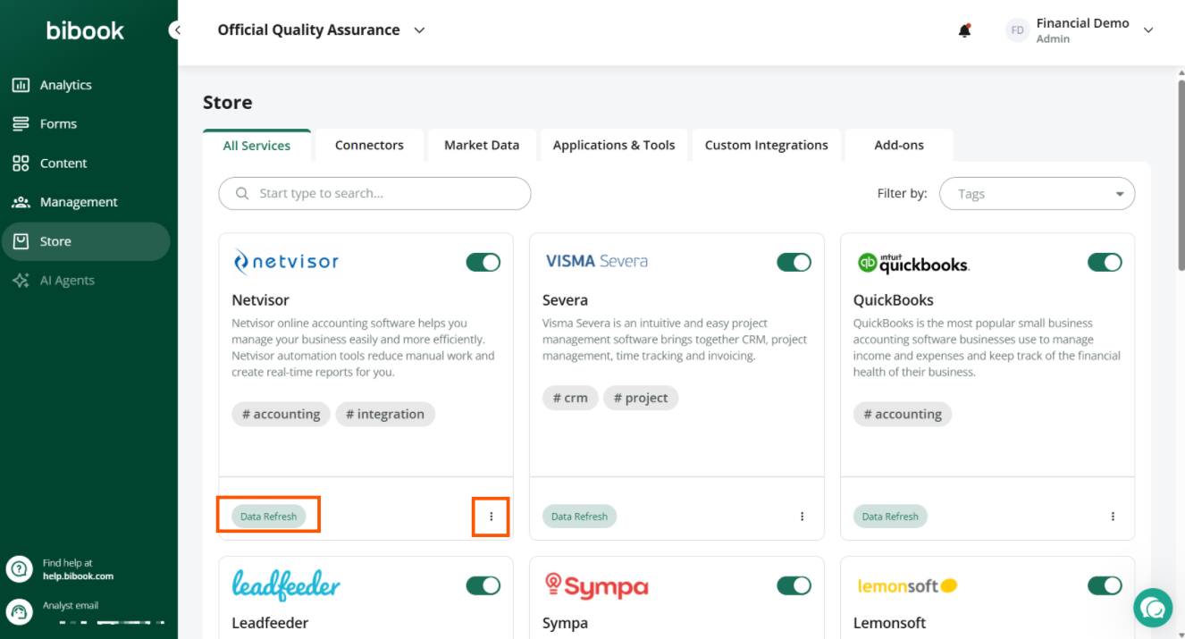Click the Lemonsoft logo
1185x639 pixels.
coord(907,586)
